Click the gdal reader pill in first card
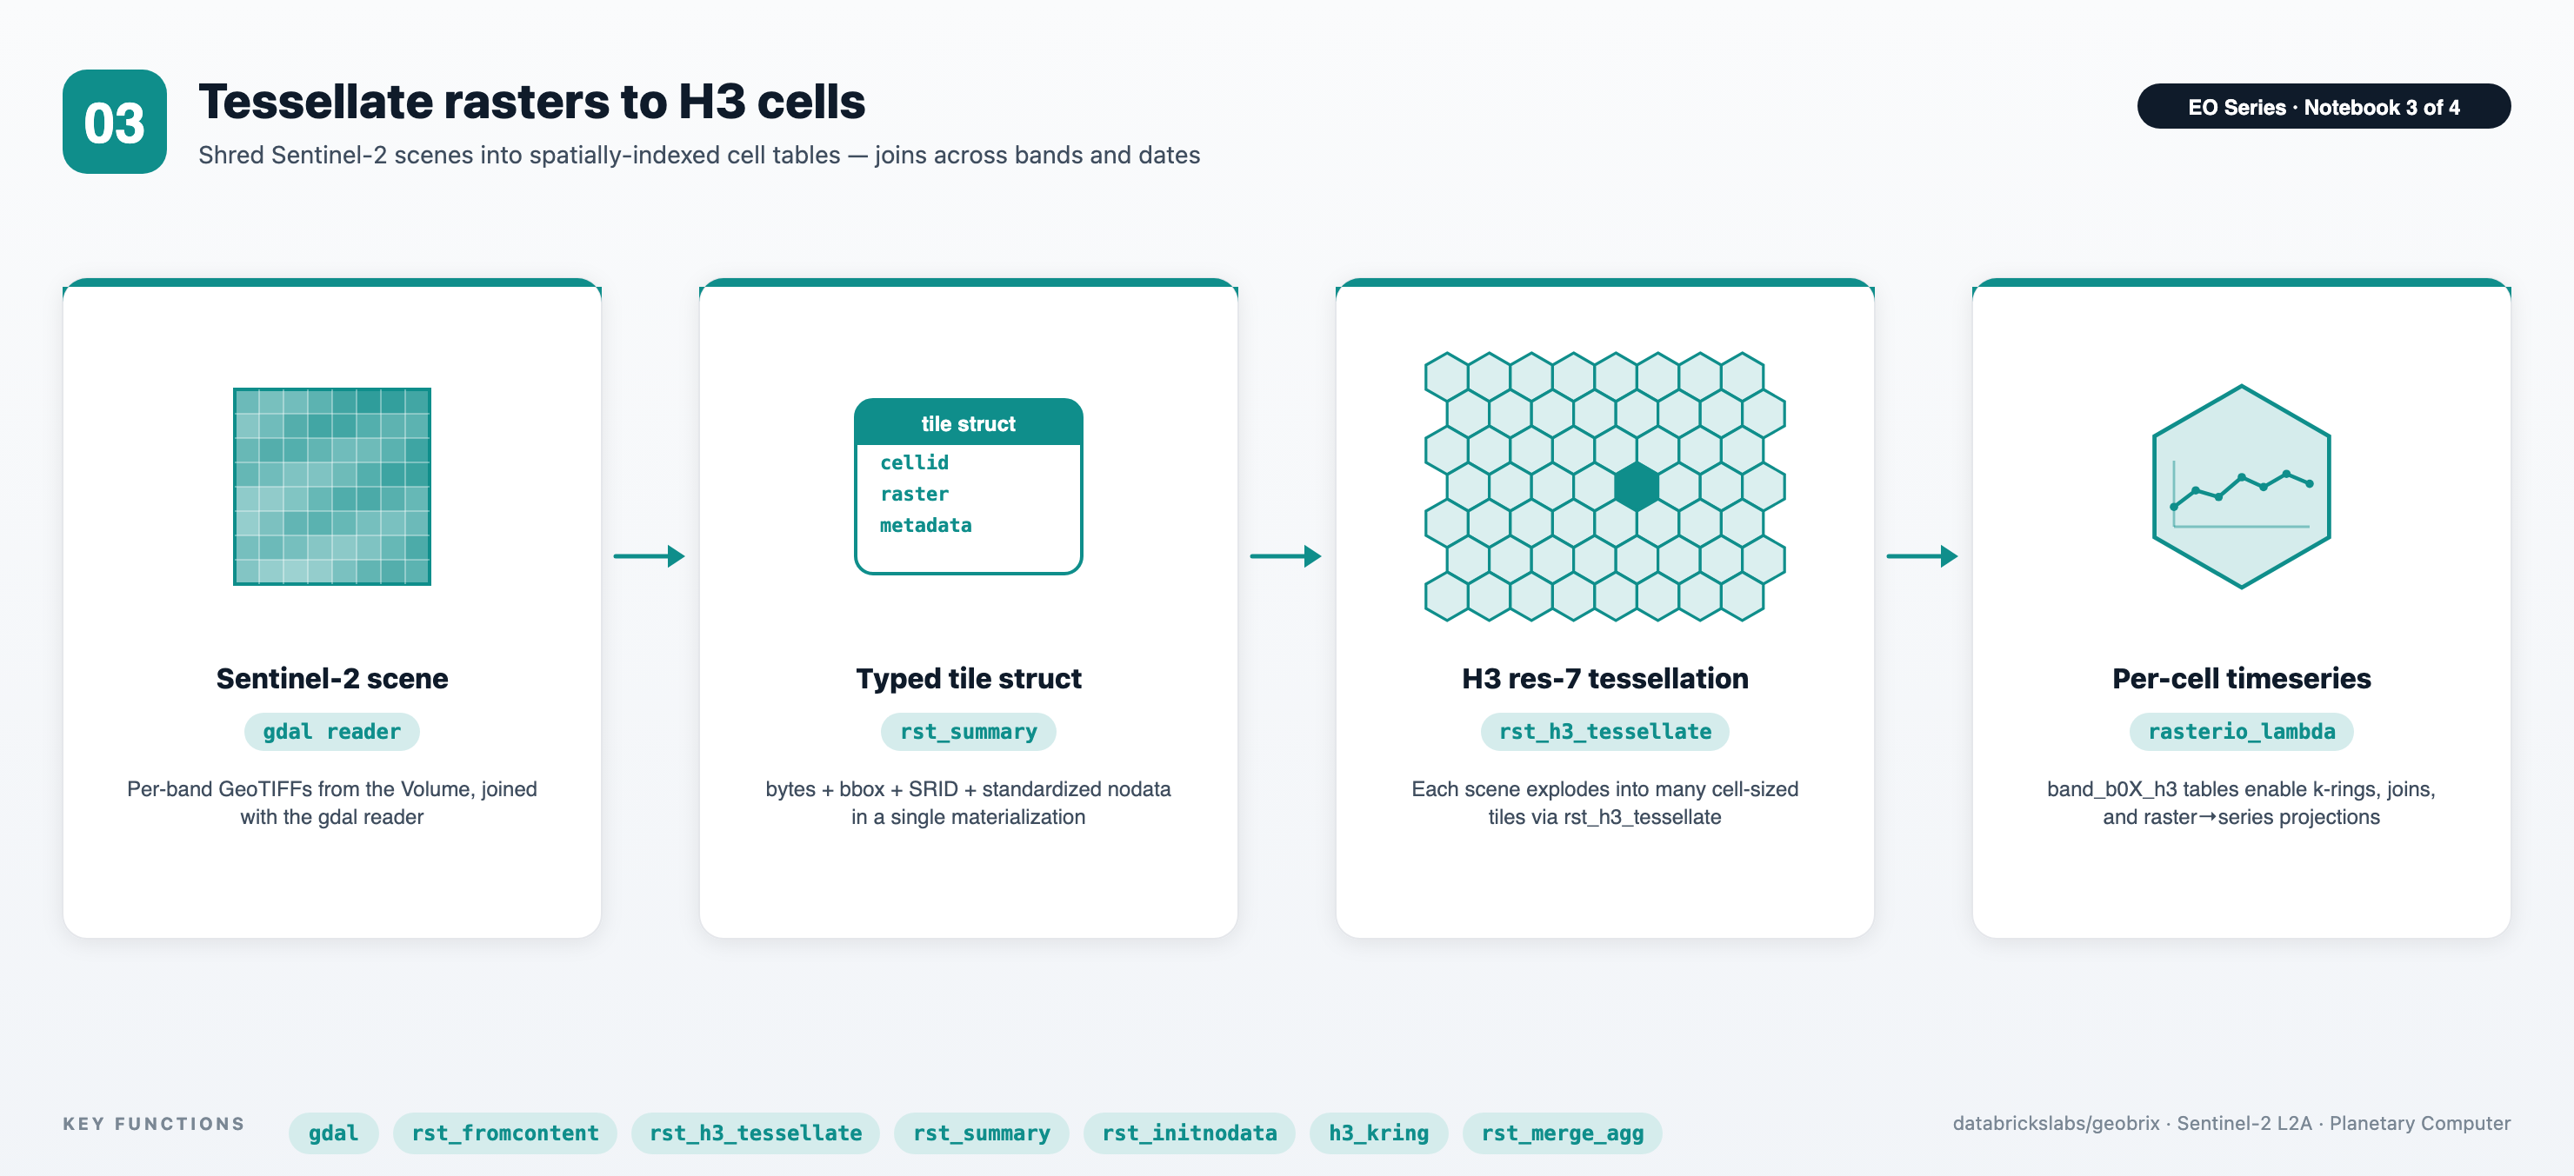This screenshot has height=1176, width=2574. tap(331, 731)
